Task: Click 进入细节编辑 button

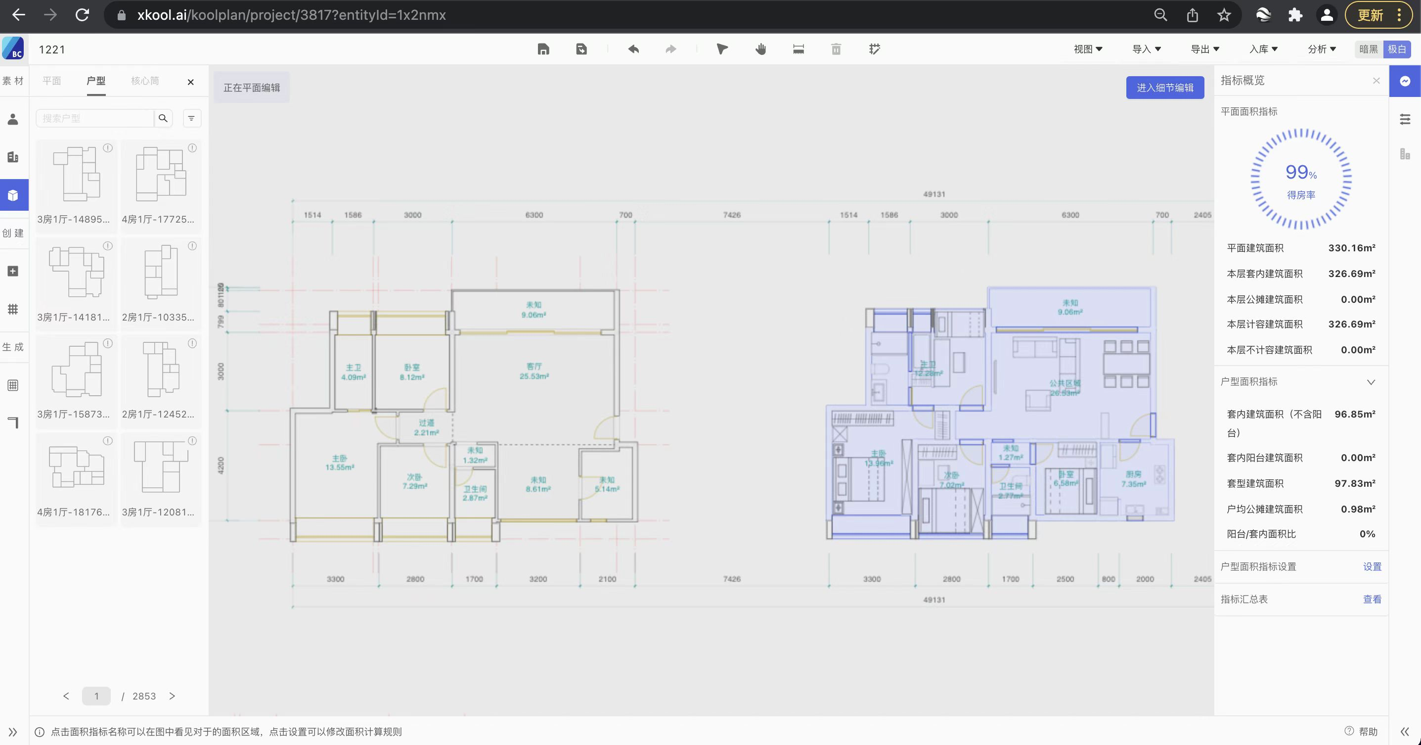Action: [x=1164, y=88]
